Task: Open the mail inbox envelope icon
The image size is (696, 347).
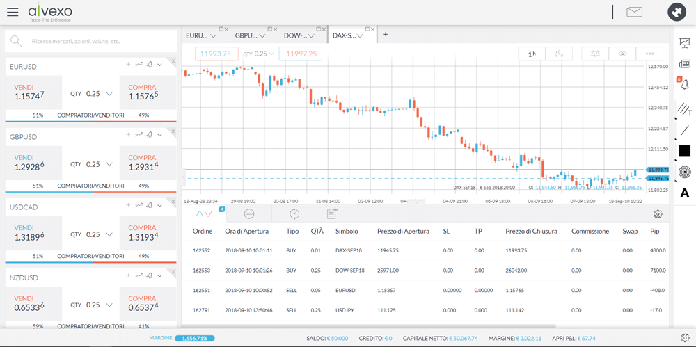Action: pyautogui.click(x=634, y=12)
